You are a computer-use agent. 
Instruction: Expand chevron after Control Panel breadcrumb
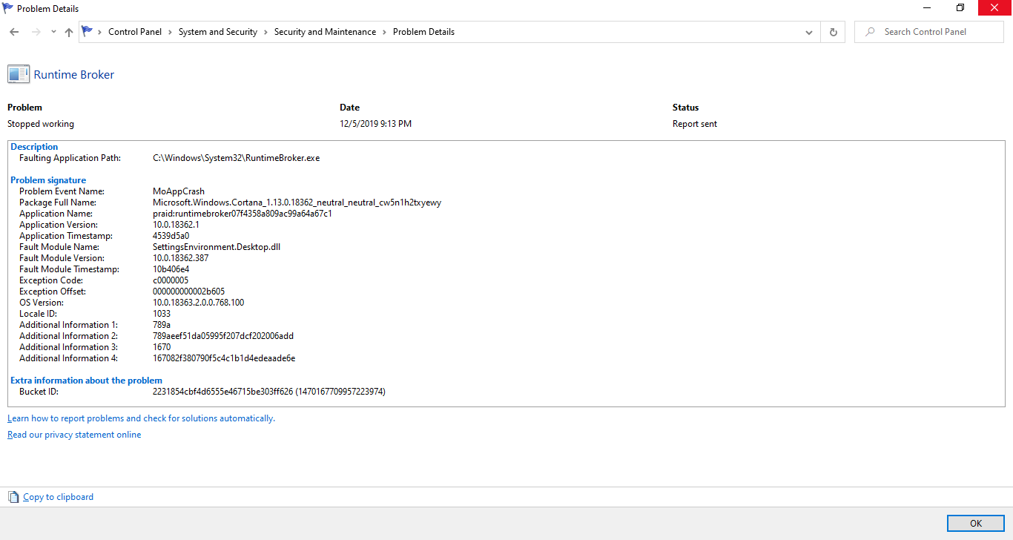coord(170,32)
